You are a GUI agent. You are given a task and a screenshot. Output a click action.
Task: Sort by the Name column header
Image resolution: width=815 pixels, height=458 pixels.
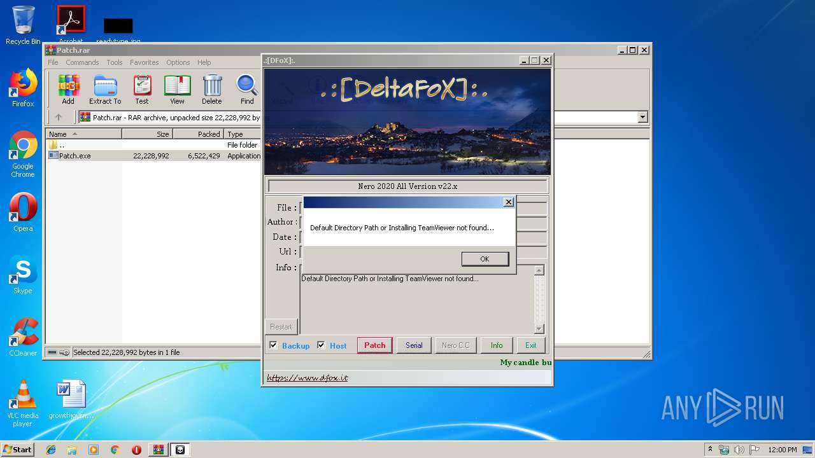point(84,134)
